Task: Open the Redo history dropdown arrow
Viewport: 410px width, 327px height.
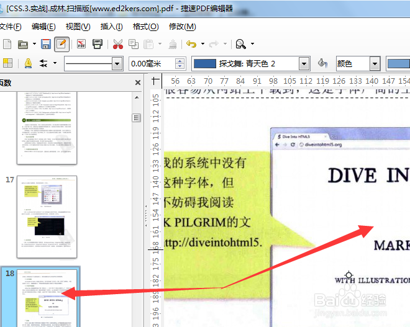Action: coord(225,44)
